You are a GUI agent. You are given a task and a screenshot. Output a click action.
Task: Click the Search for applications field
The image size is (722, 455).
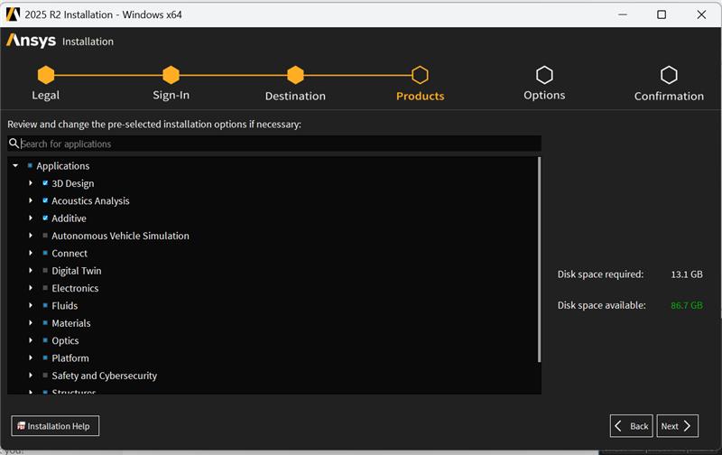tap(280, 144)
